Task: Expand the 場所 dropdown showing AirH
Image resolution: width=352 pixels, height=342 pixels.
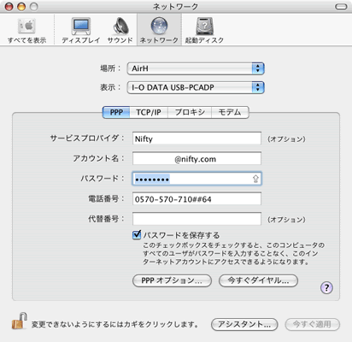Action: click(x=196, y=68)
